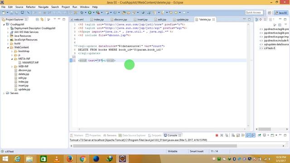Click Collapse All icon in Project Explorer

click(x=37, y=19)
